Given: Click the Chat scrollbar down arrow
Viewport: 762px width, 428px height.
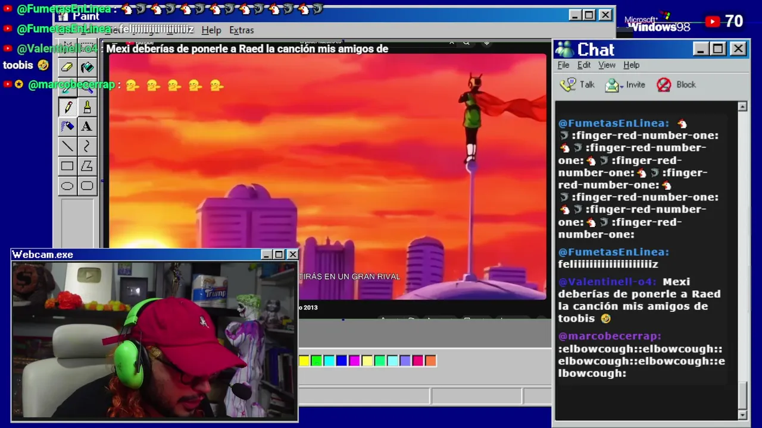Looking at the screenshot, I should [x=742, y=414].
